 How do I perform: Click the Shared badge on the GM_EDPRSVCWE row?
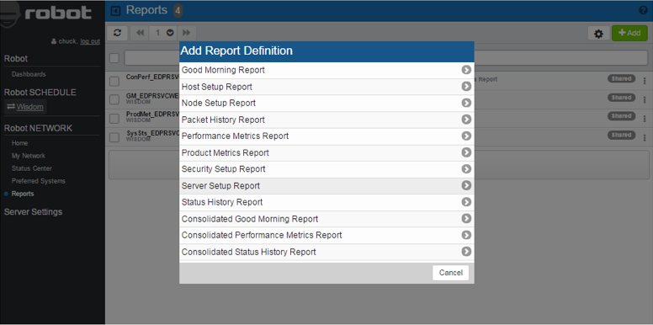tap(621, 97)
